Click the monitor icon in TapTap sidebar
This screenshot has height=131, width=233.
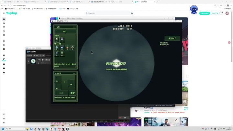coord(4,35)
